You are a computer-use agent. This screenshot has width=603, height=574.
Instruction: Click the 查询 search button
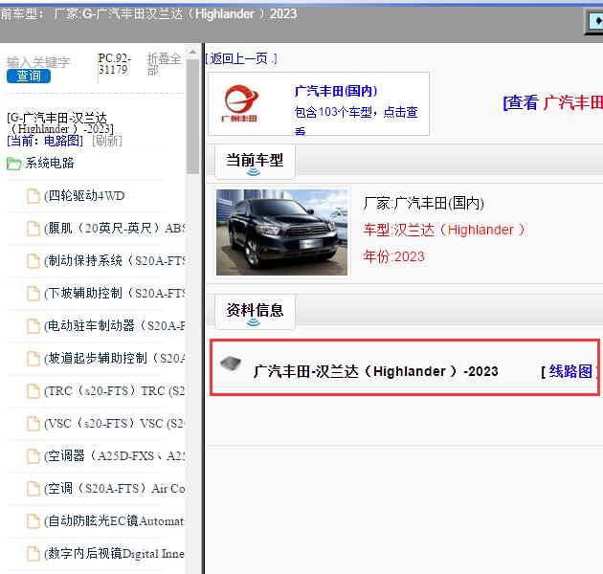click(29, 76)
